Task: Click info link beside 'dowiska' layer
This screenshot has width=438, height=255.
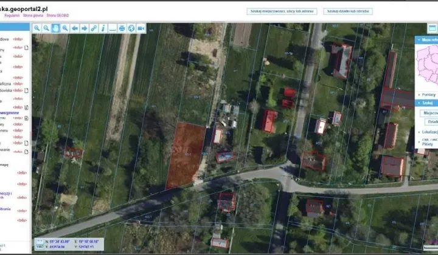Action: (x=18, y=90)
